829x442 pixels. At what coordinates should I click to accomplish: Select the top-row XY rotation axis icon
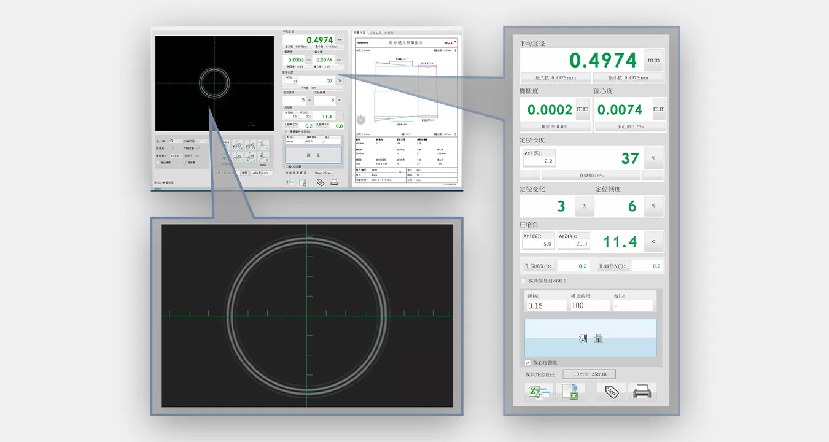[238, 145]
